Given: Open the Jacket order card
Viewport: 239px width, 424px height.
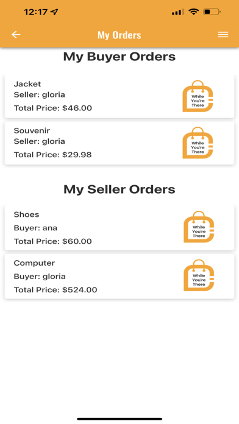Looking at the screenshot, I should click(120, 96).
